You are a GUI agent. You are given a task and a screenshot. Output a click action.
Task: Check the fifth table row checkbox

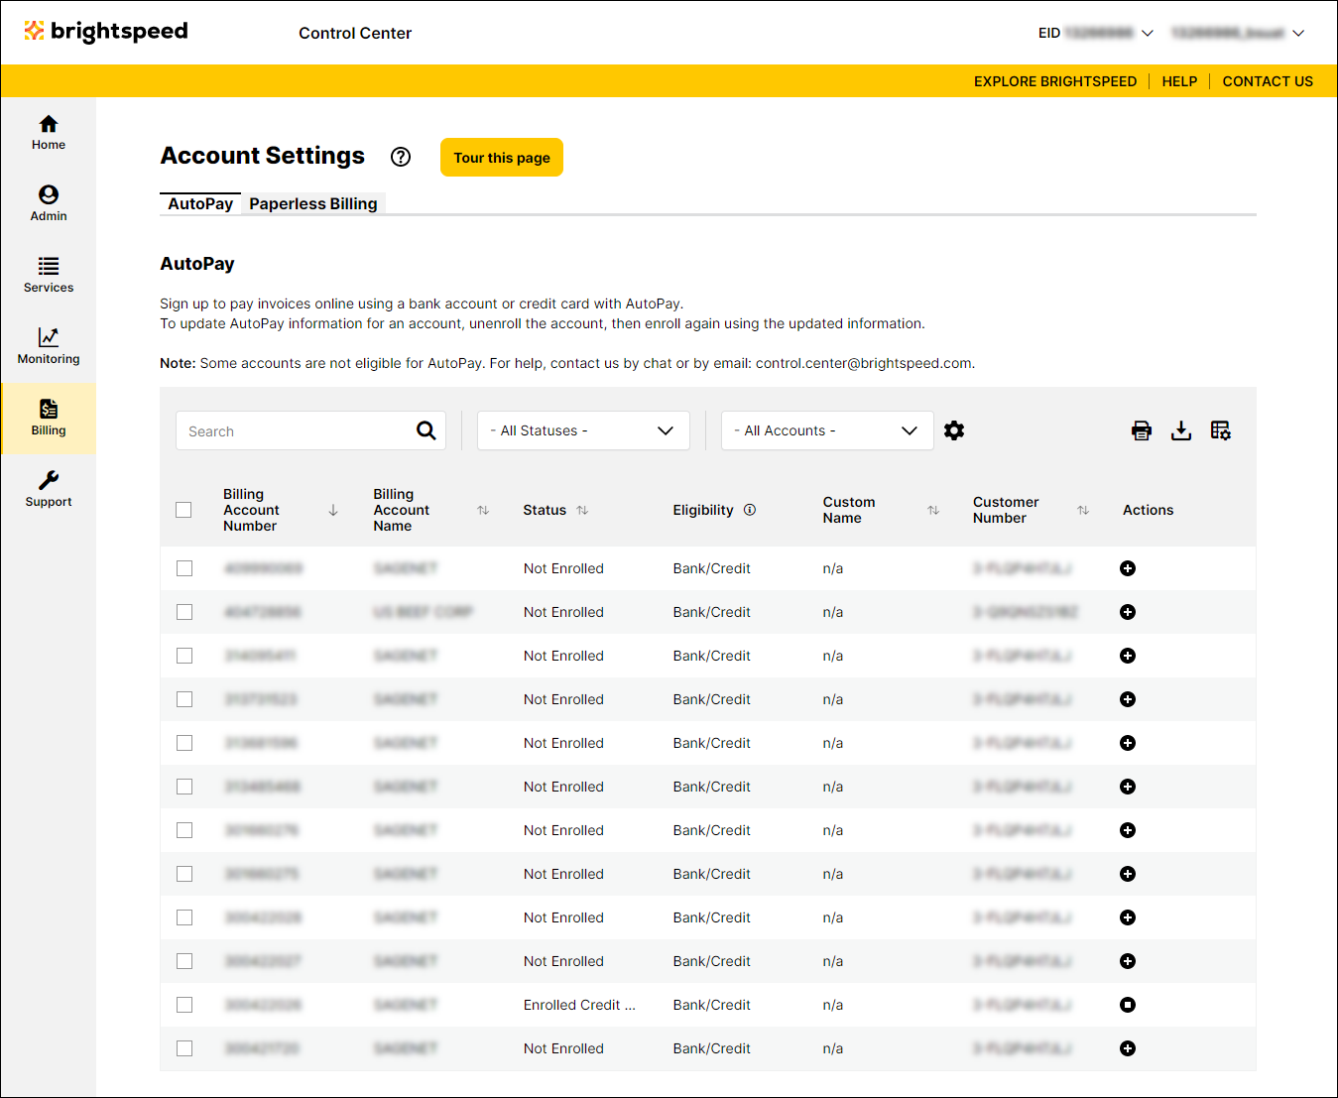click(x=184, y=743)
